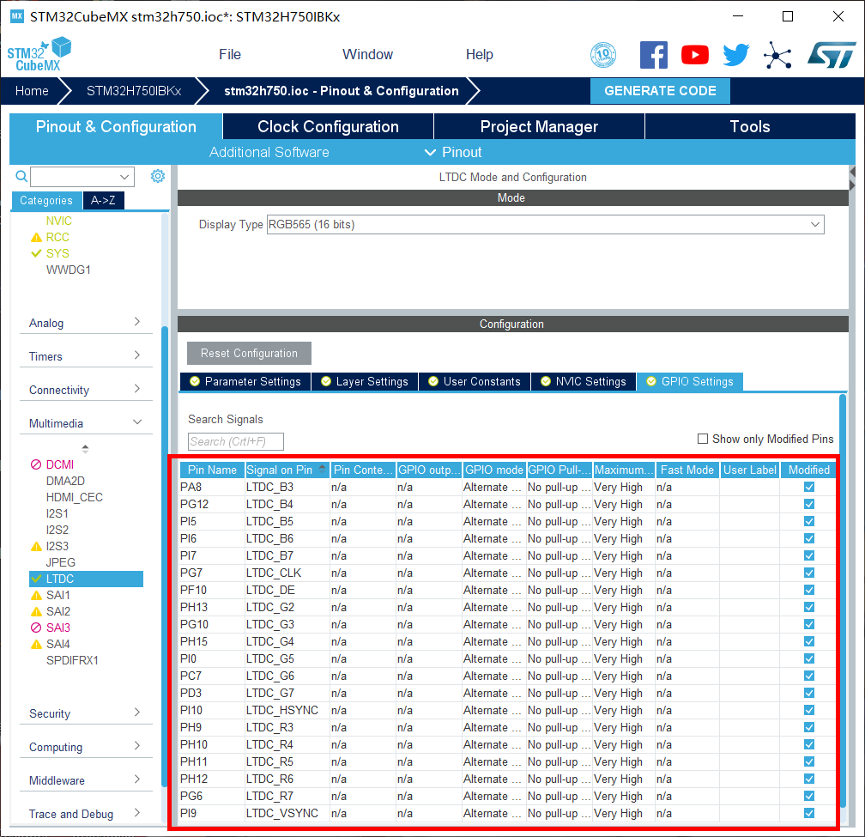865x837 pixels.
Task: Open the YouTube icon link
Action: tap(695, 55)
